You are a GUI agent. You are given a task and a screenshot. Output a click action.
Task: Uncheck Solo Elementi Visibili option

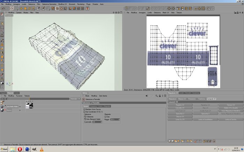[85, 119]
